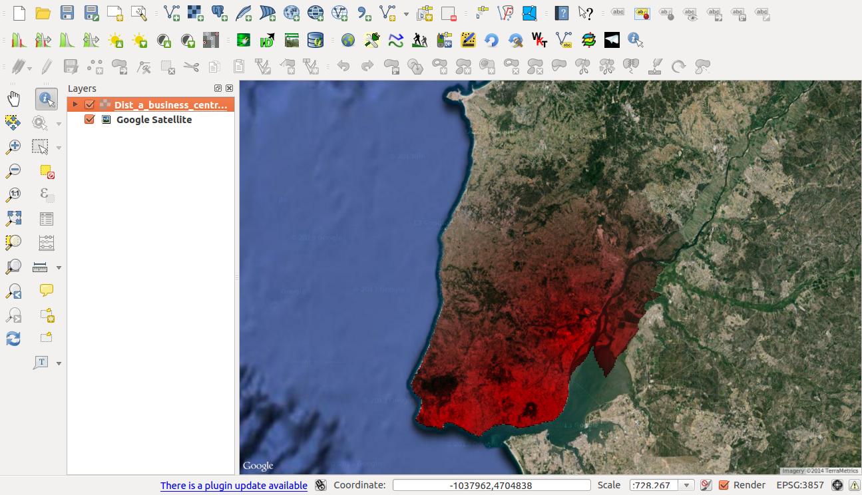Viewport: 862px width, 495px height.
Task: Select the Zoom Out magnifier tool
Action: pyautogui.click(x=13, y=171)
